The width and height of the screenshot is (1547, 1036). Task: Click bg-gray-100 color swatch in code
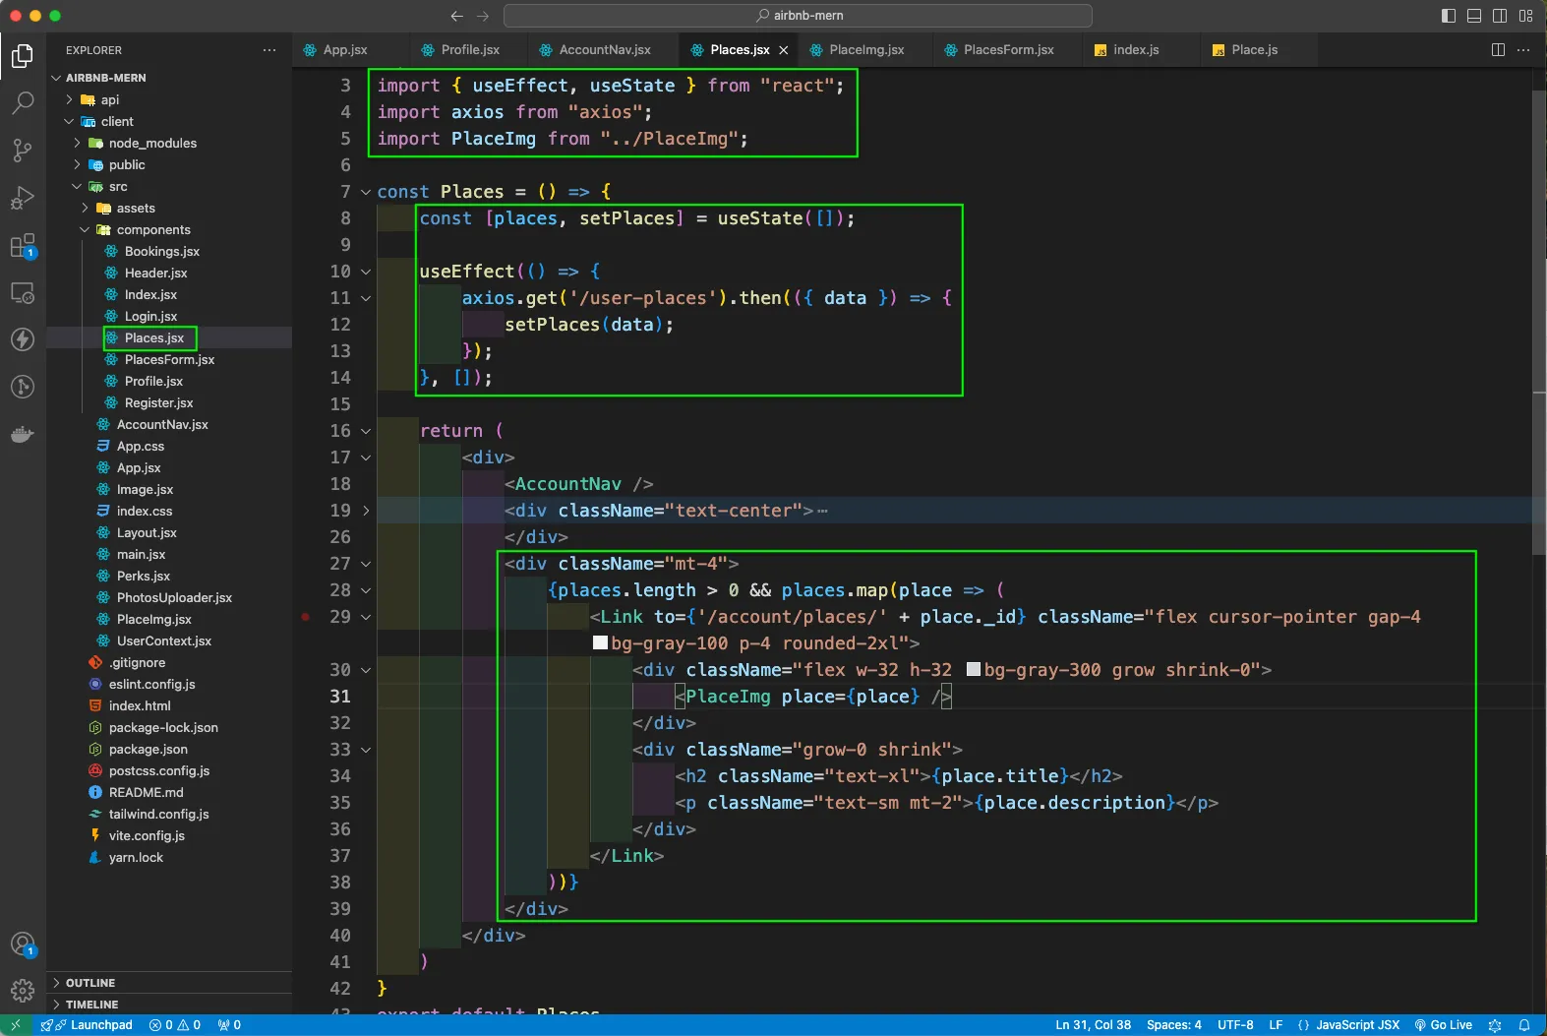point(600,643)
